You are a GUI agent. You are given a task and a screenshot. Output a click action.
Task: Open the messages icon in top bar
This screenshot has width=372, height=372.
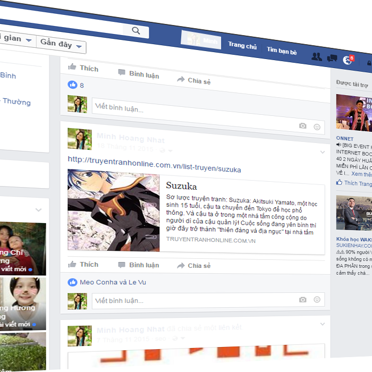pos(332,58)
